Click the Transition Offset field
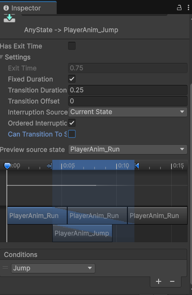Screen dimensions: 192x295 128,101
